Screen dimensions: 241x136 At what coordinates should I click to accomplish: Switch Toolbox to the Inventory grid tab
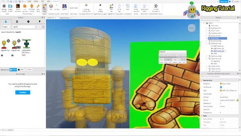pyautogui.click(x=17, y=22)
